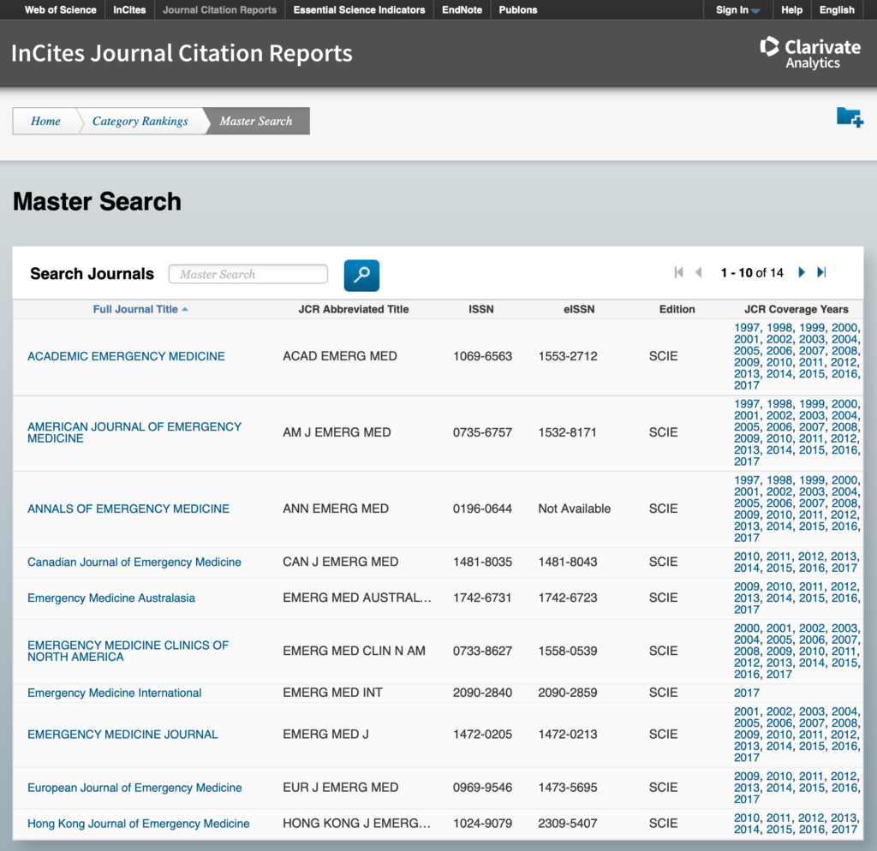This screenshot has height=851, width=877.
Task: Click the '1 - 10 of 14' pager text
Action: point(752,273)
